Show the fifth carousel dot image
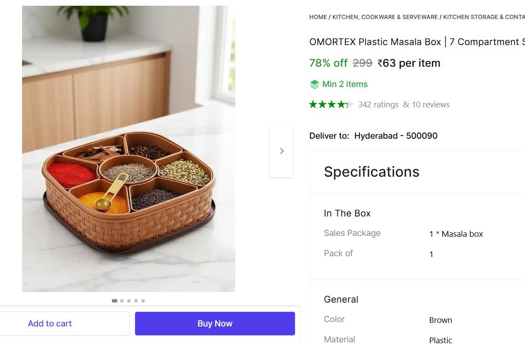525x345 pixels. 143,301
